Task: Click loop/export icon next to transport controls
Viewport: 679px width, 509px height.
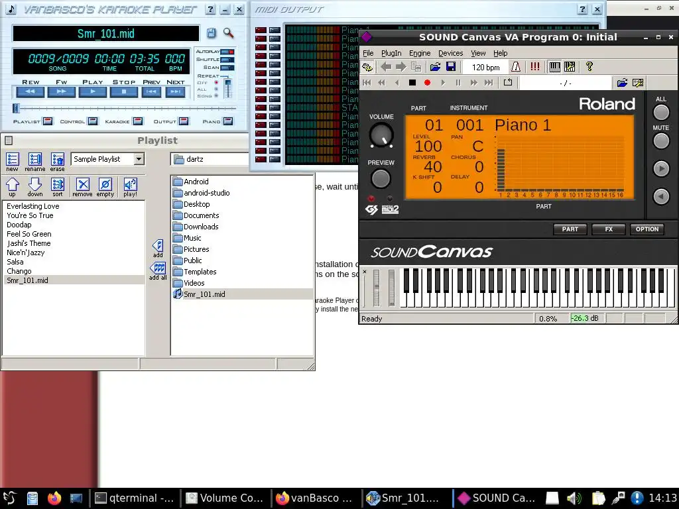Action: tap(508, 82)
